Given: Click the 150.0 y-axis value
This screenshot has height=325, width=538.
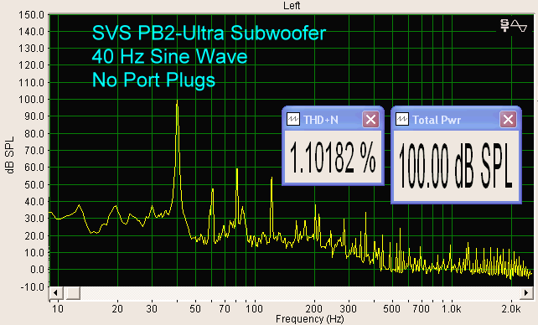Looking at the screenshot, I should pos(32,15).
